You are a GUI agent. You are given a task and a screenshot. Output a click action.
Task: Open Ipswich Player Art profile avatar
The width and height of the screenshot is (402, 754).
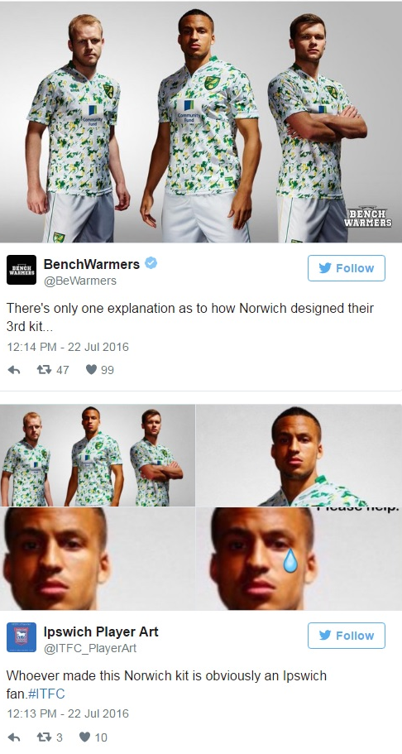tap(22, 637)
